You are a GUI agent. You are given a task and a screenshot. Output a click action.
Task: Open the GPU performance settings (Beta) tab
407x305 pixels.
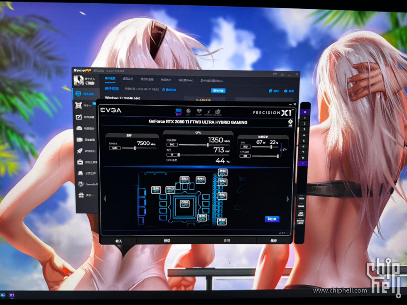tap(211, 81)
